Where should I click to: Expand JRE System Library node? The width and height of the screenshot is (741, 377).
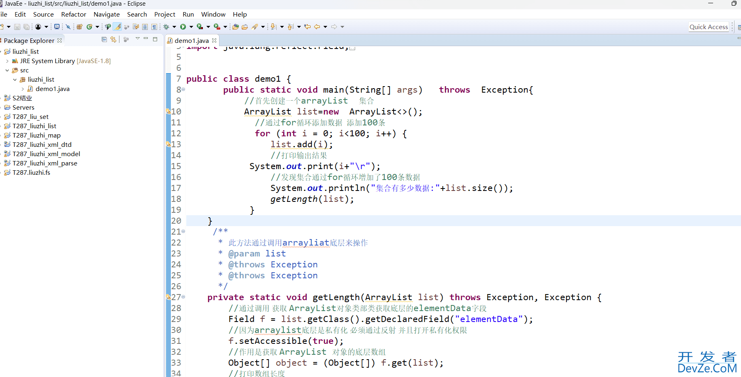(x=7, y=61)
